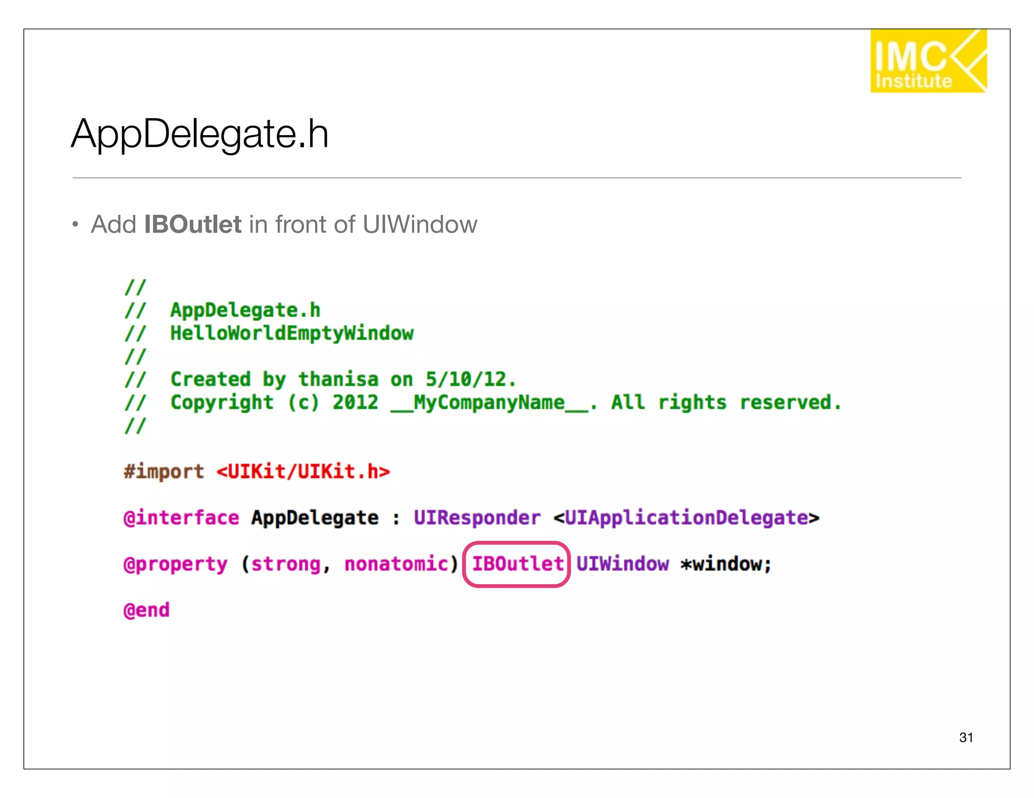The width and height of the screenshot is (1034, 798).
Task: Click the <UIKit/UIKit.h> header text
Action: tap(303, 472)
